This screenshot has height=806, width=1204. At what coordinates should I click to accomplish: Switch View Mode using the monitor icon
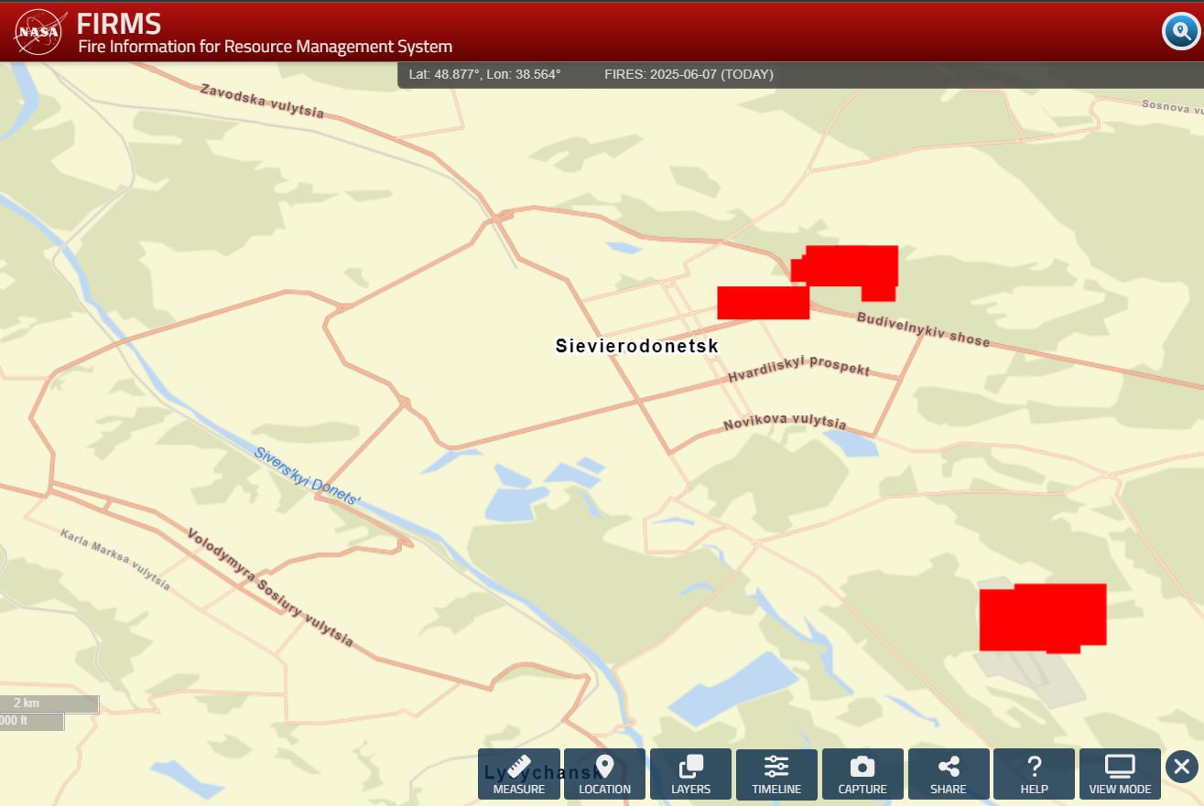[x=1120, y=774]
